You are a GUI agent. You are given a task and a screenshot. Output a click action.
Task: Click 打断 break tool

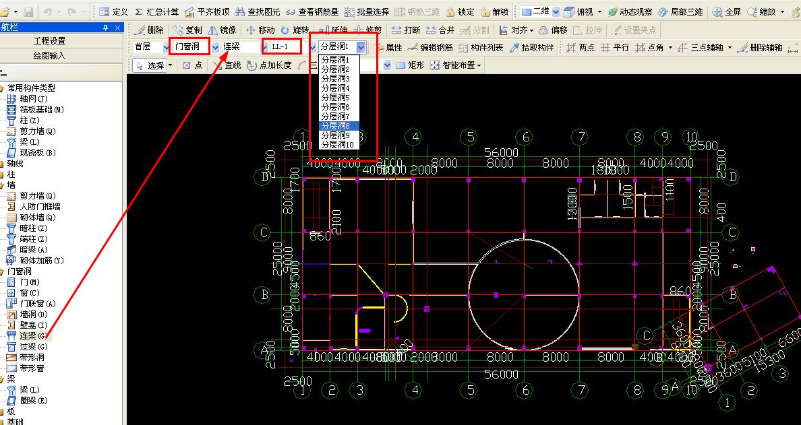tap(406, 30)
